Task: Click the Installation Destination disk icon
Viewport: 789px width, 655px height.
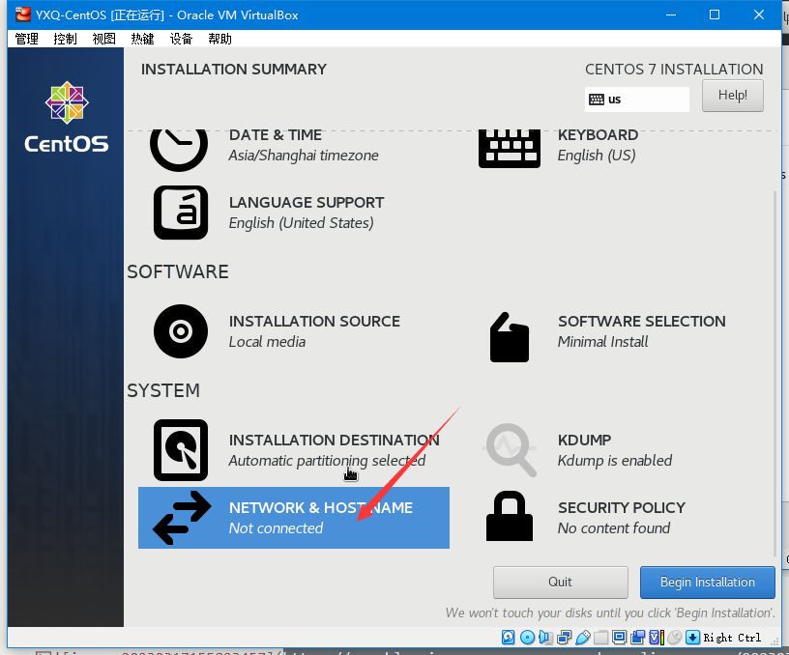Action: click(x=181, y=450)
